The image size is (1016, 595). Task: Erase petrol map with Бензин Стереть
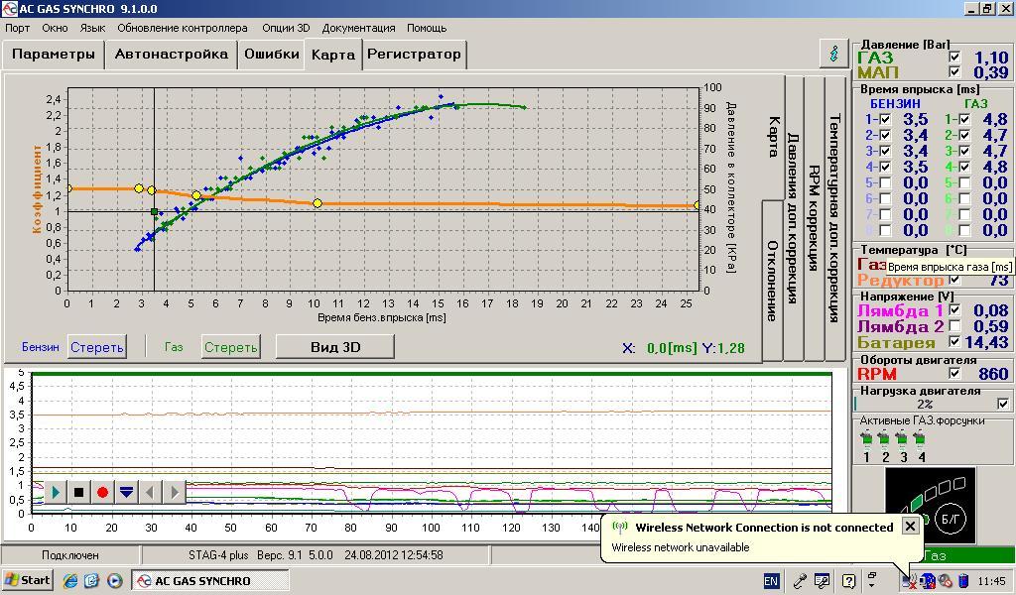97,347
